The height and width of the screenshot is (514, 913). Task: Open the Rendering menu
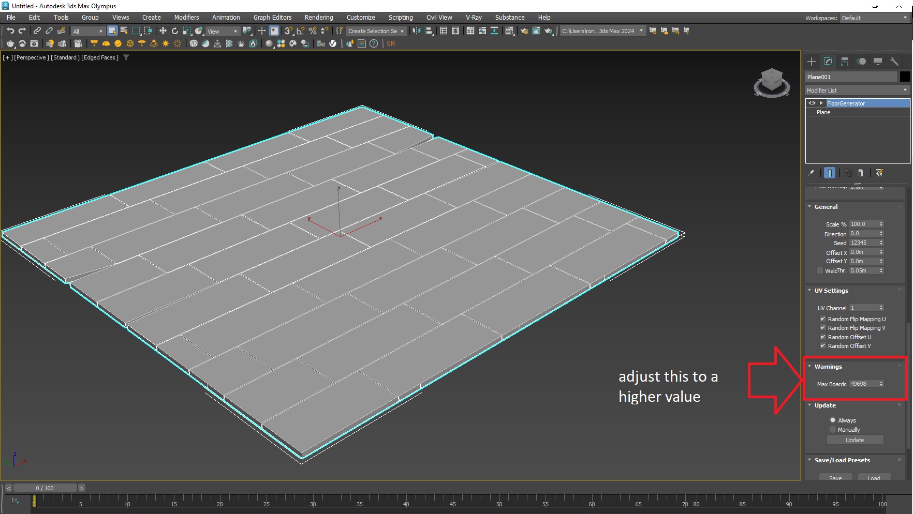(318, 17)
